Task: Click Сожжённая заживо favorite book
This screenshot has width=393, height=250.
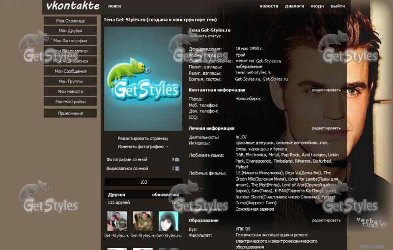Action: [254, 209]
